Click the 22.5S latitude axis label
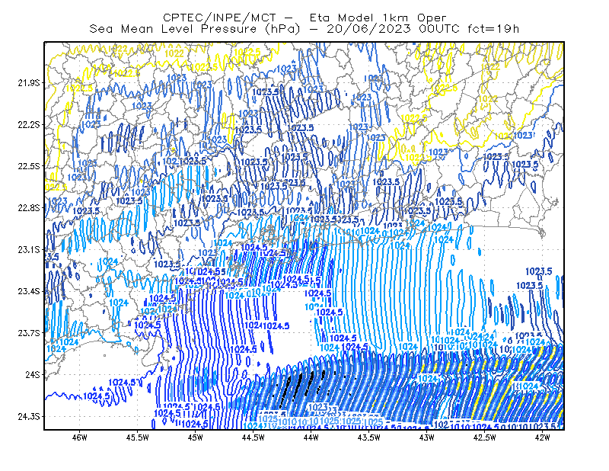The image size is (609, 471). pyautogui.click(x=29, y=166)
